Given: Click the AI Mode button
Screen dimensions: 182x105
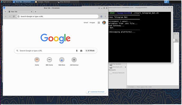Looking at the screenshot, I should (x=90, y=51).
